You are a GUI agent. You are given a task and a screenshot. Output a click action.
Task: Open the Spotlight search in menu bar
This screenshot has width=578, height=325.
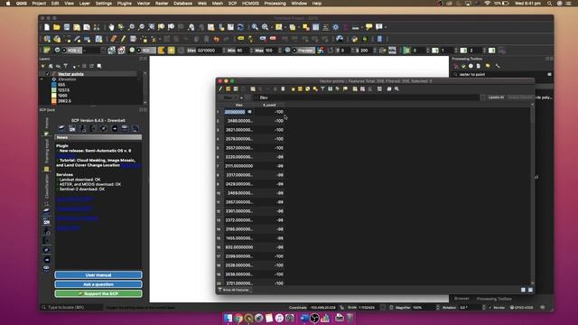(x=549, y=4)
